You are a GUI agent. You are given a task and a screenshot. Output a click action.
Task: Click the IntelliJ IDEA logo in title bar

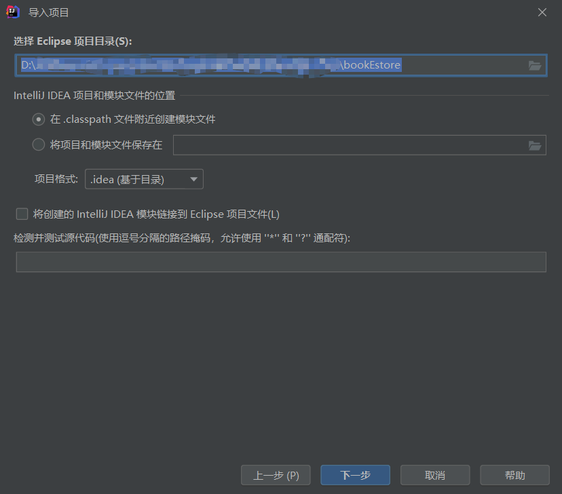[12, 12]
